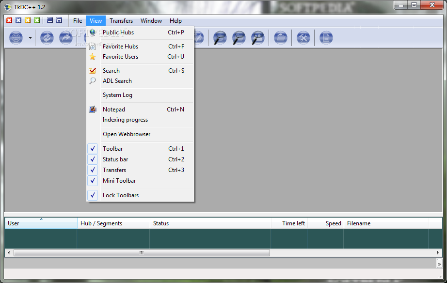Click the horizontal scrollbar thumb in transfers
The height and width of the screenshot is (283, 447).
point(142,252)
